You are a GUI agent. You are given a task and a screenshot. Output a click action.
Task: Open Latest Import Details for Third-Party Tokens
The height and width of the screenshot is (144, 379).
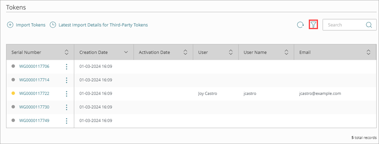click(x=103, y=25)
